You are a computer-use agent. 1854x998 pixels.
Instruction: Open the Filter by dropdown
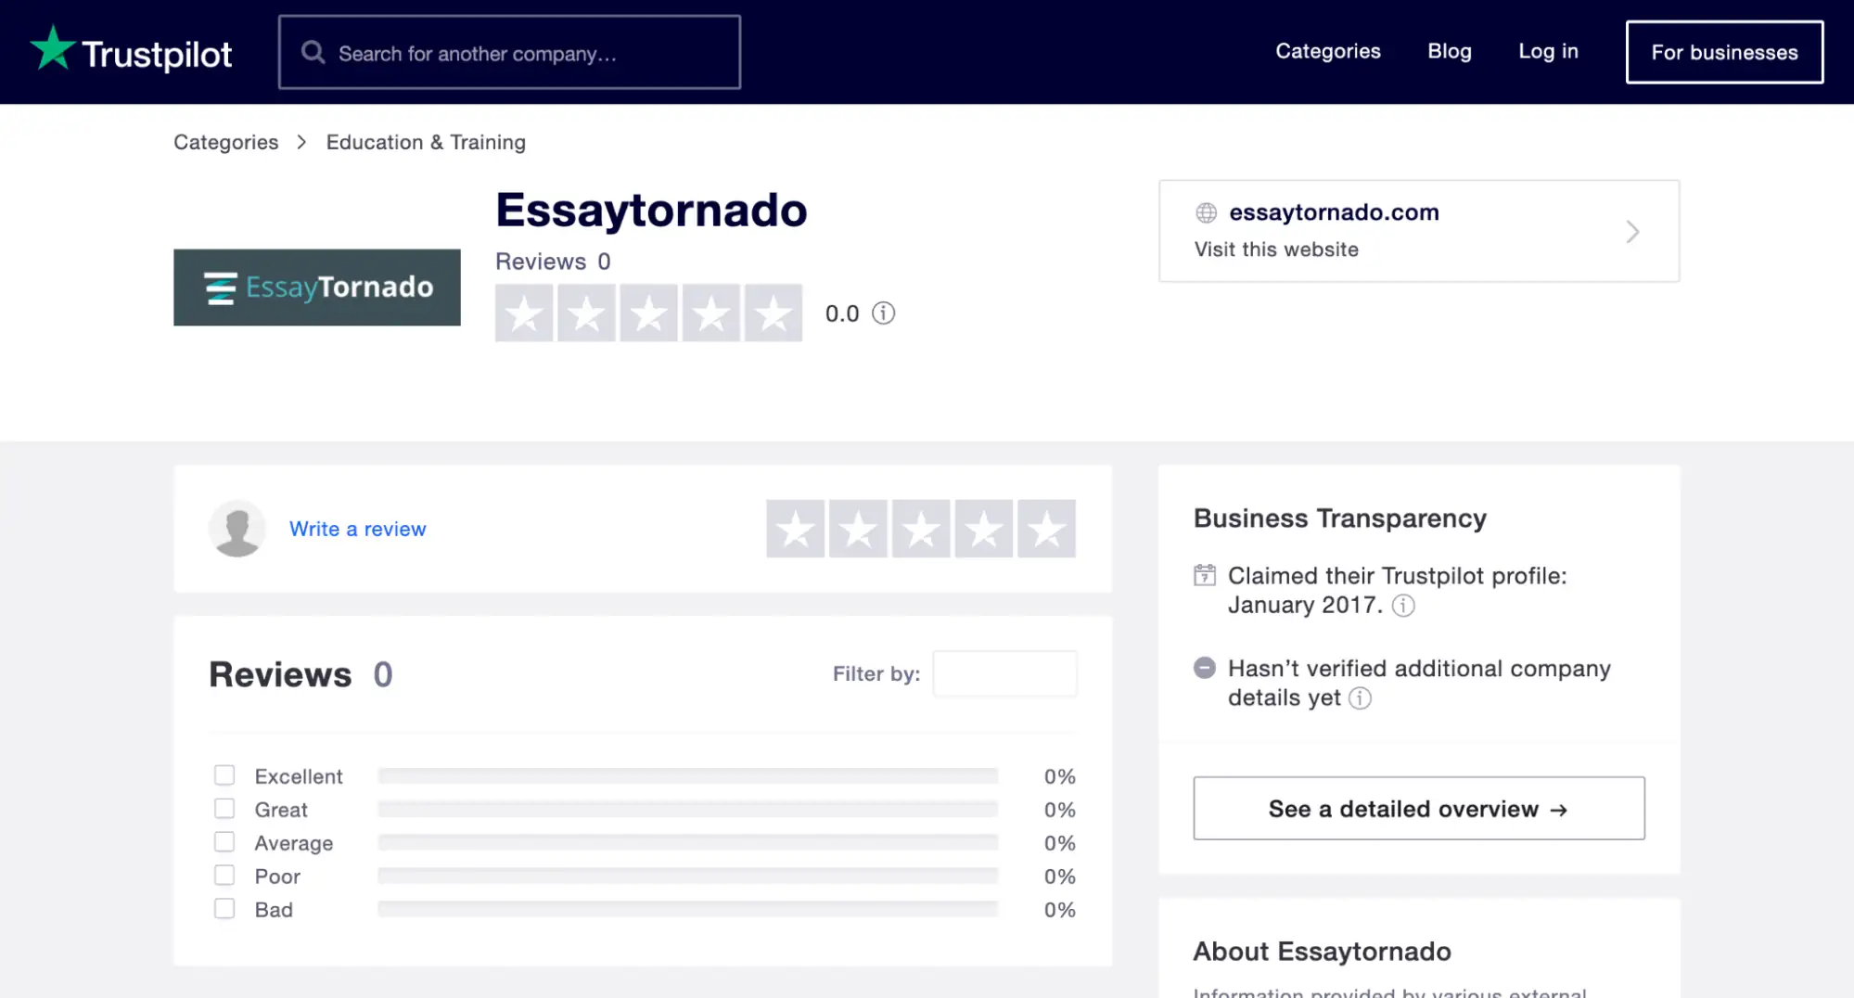coord(1004,672)
